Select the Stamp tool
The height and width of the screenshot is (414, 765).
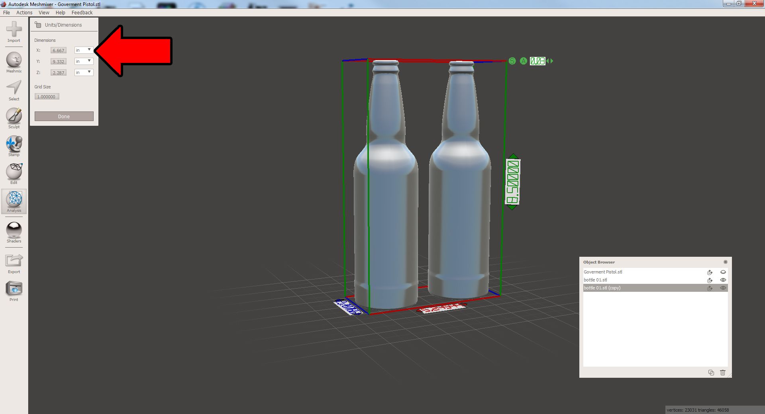(14, 145)
